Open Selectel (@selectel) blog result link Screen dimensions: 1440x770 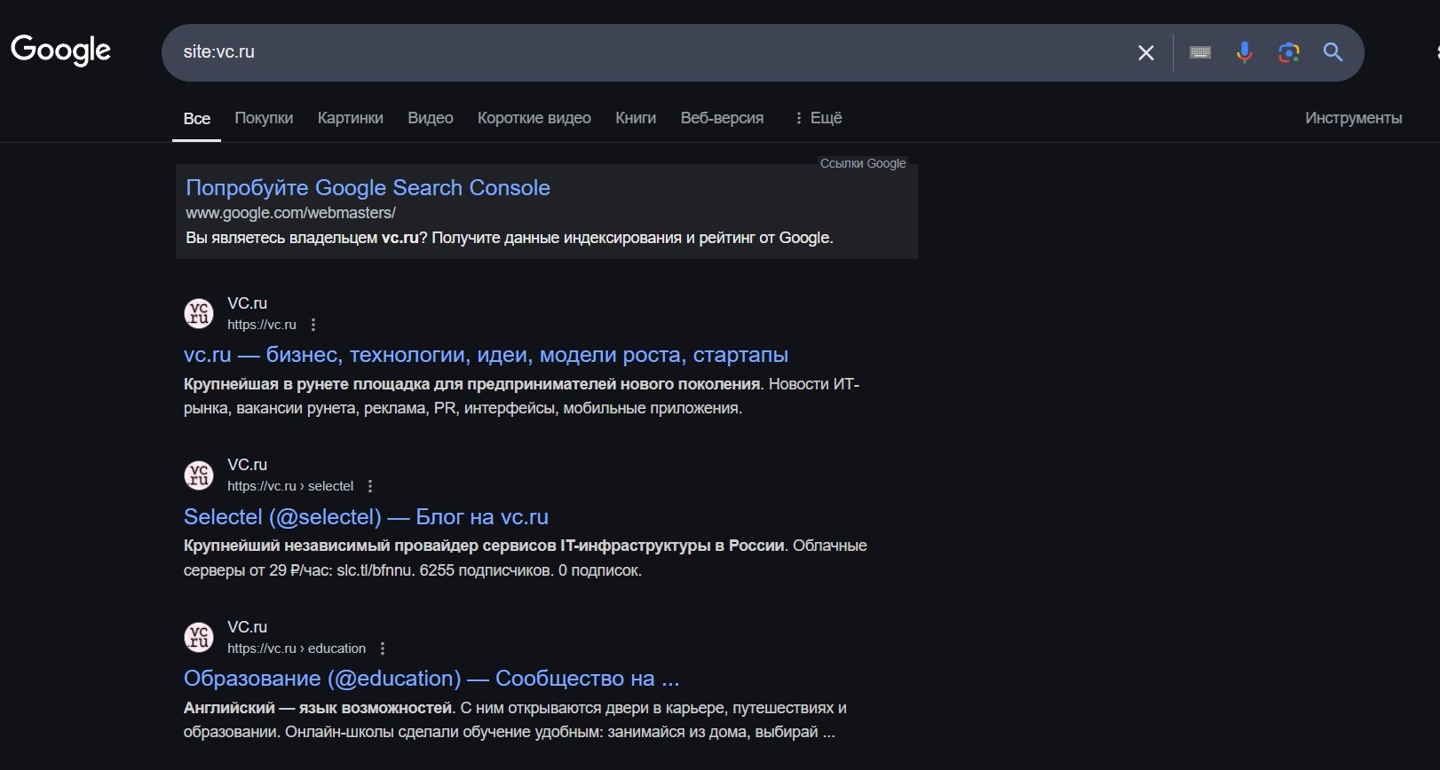pos(366,517)
